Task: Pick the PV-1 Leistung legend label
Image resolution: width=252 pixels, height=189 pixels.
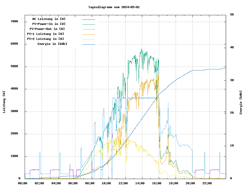Action: pyautogui.click(x=45, y=34)
